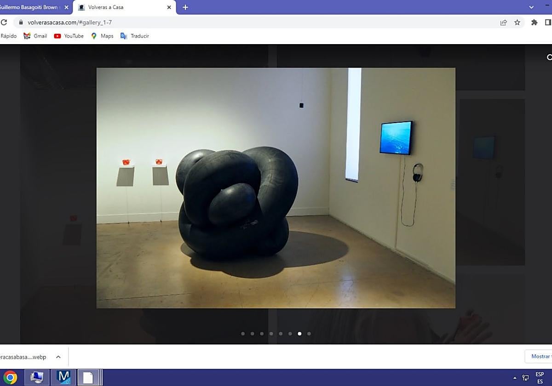Open the extensions puzzle icon
552x386 pixels.
point(534,22)
